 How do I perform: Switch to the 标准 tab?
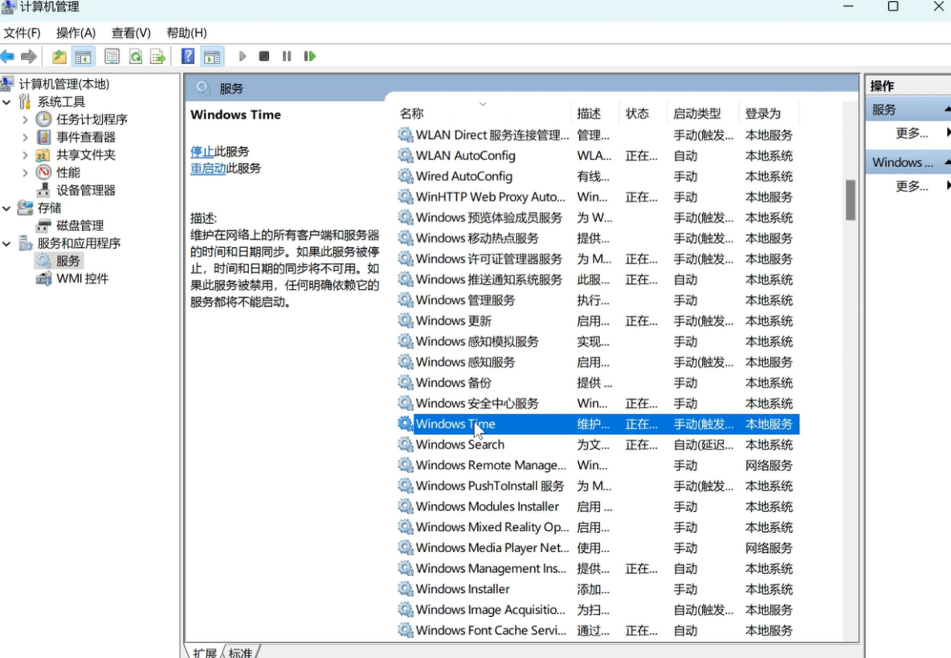click(240, 652)
